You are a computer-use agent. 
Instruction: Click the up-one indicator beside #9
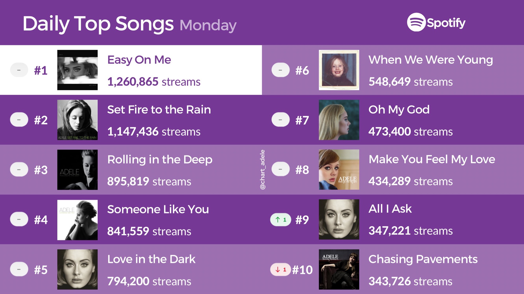(x=281, y=220)
